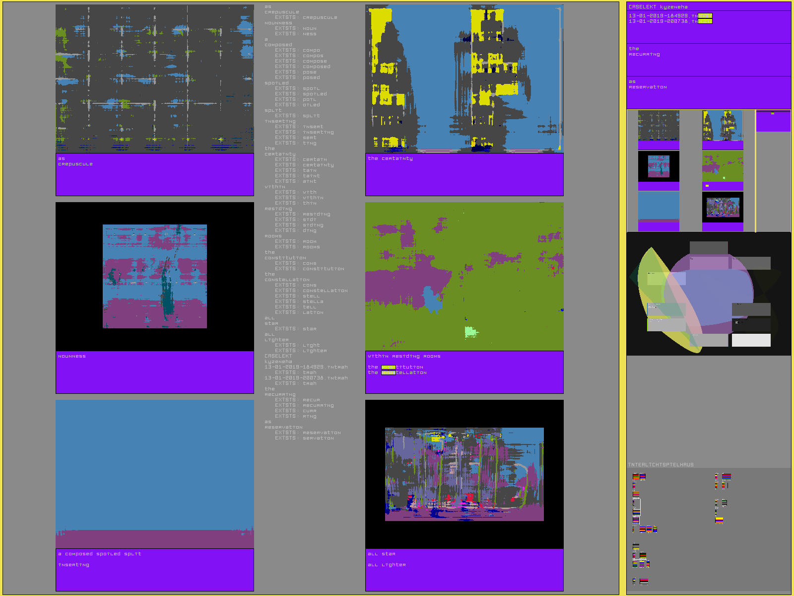
Task: Click the top dark grey rectangle in shape diagram
Action: [709, 248]
